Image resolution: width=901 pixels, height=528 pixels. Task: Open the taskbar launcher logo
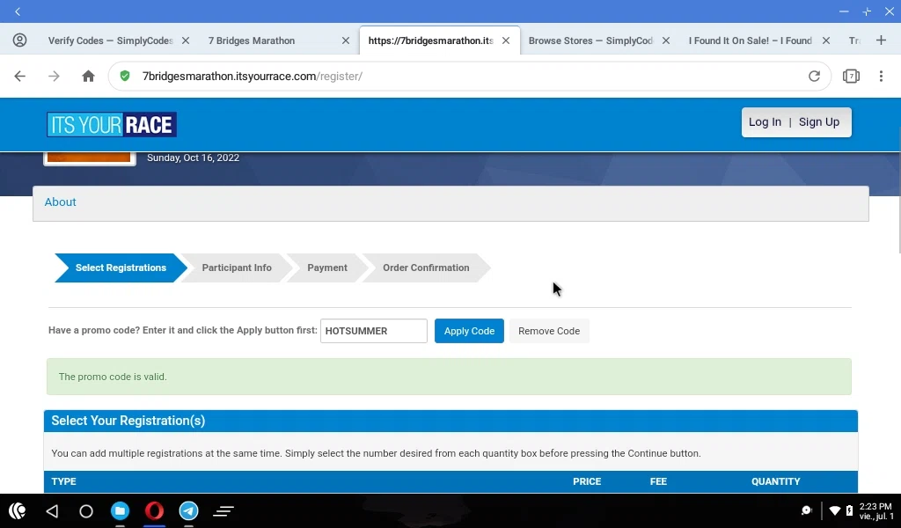[x=18, y=510]
